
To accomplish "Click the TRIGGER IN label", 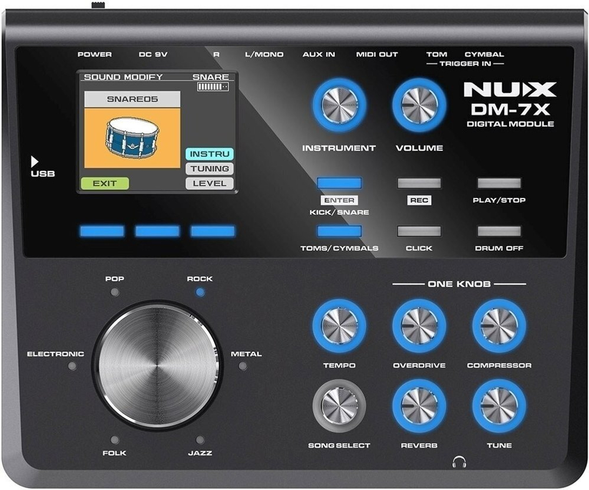I will pos(465,64).
